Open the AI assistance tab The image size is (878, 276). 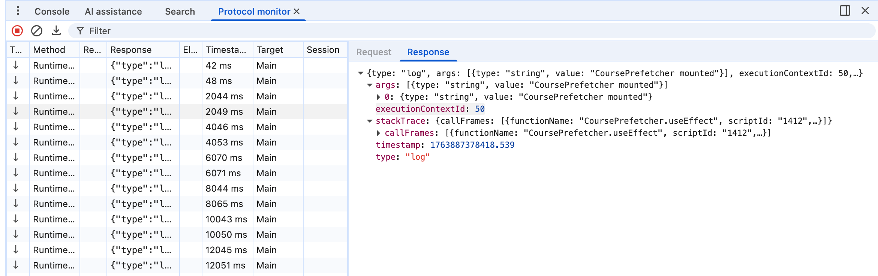(113, 12)
